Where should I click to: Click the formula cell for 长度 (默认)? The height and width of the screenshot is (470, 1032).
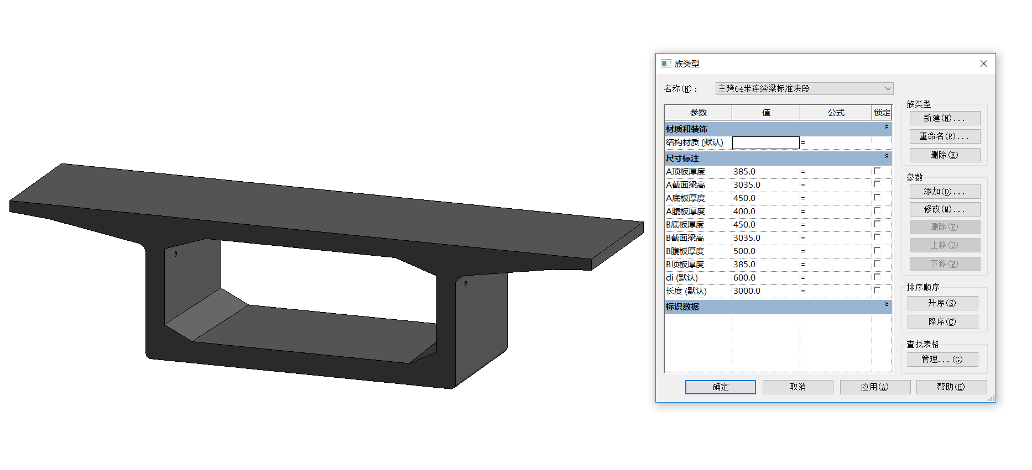(836, 291)
